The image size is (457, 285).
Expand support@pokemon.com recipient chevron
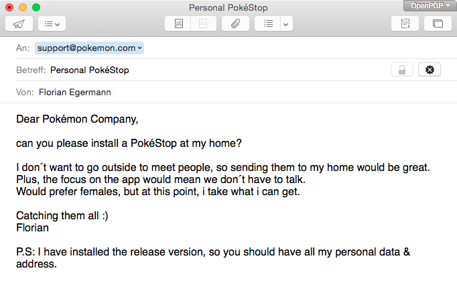[x=140, y=48]
